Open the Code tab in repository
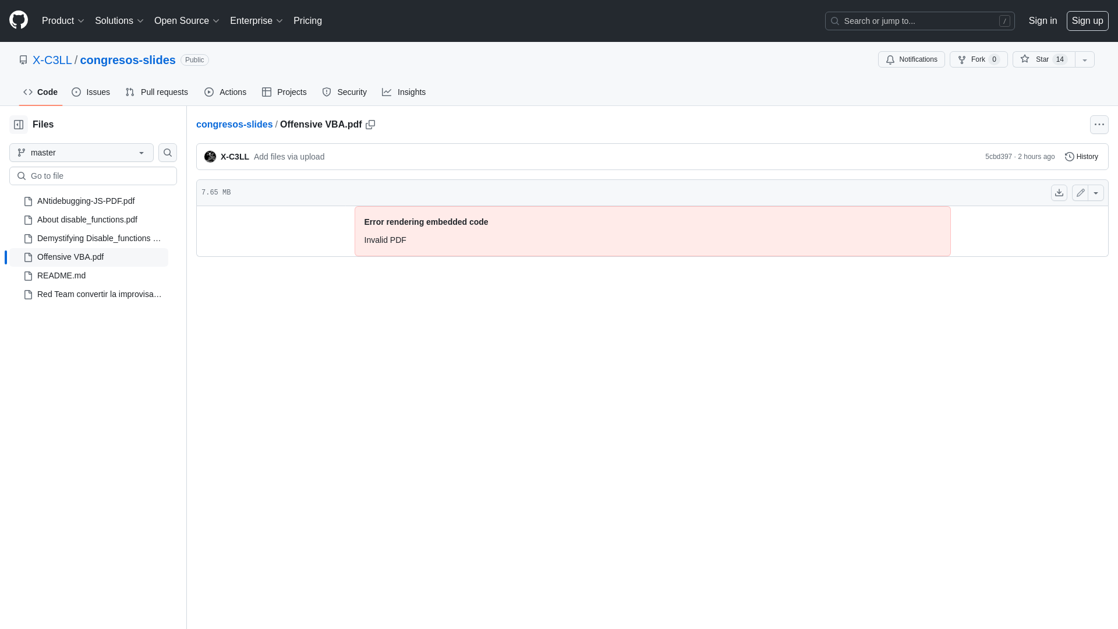Image resolution: width=1118 pixels, height=629 pixels. point(40,92)
